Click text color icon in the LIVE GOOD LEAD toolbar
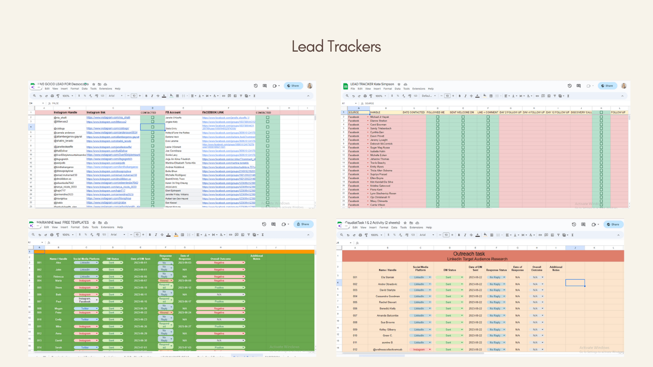The image size is (653, 367). point(164,96)
